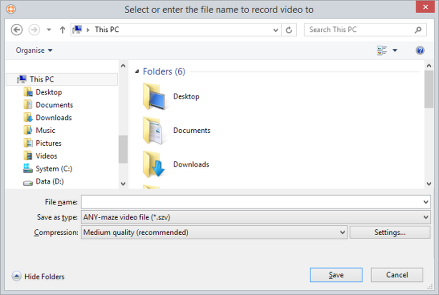Click the change view layout icon

[382, 50]
